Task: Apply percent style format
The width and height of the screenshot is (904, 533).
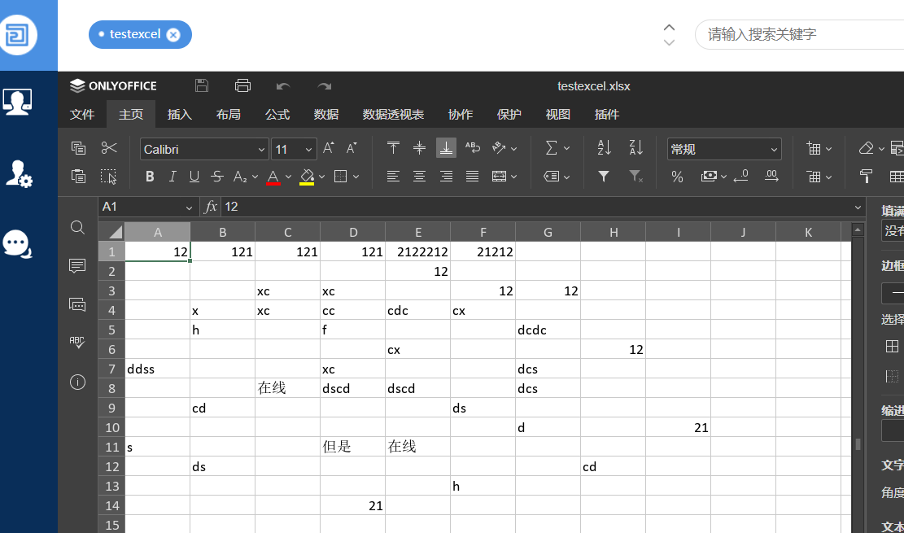Action: [x=678, y=177]
